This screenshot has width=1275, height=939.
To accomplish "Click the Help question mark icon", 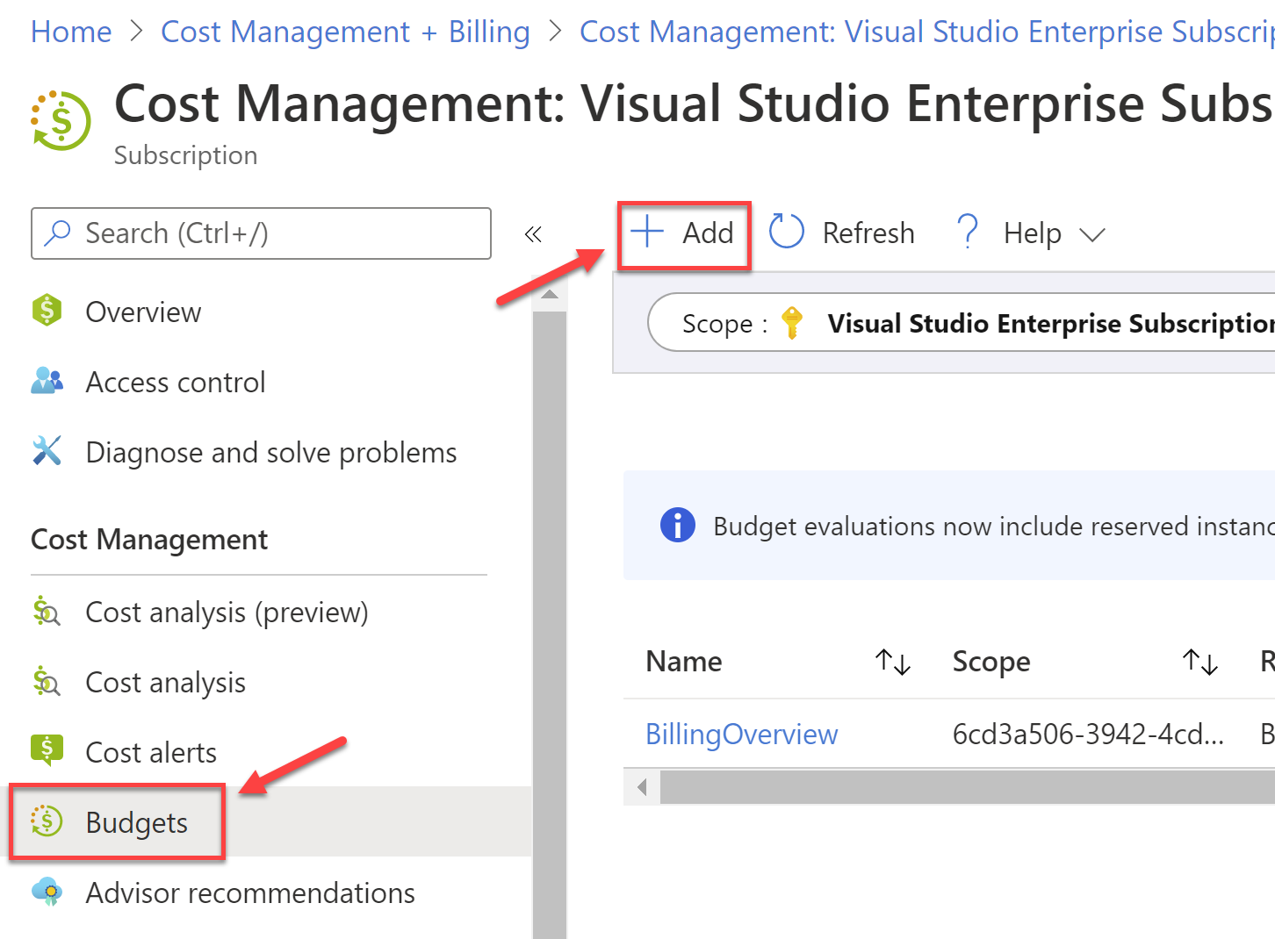I will 968,232.
